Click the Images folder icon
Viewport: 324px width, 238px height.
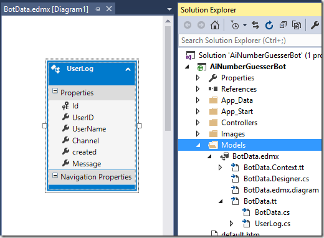(213, 134)
